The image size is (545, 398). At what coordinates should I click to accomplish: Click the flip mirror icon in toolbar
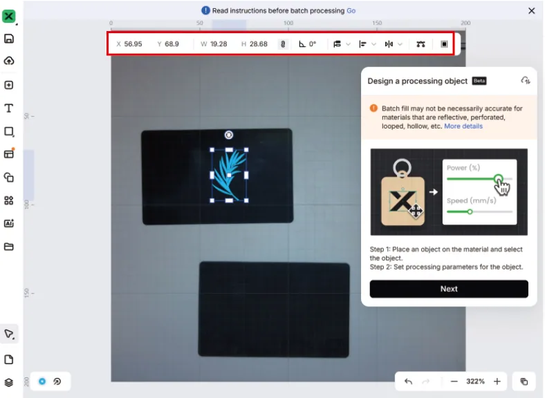tap(389, 44)
